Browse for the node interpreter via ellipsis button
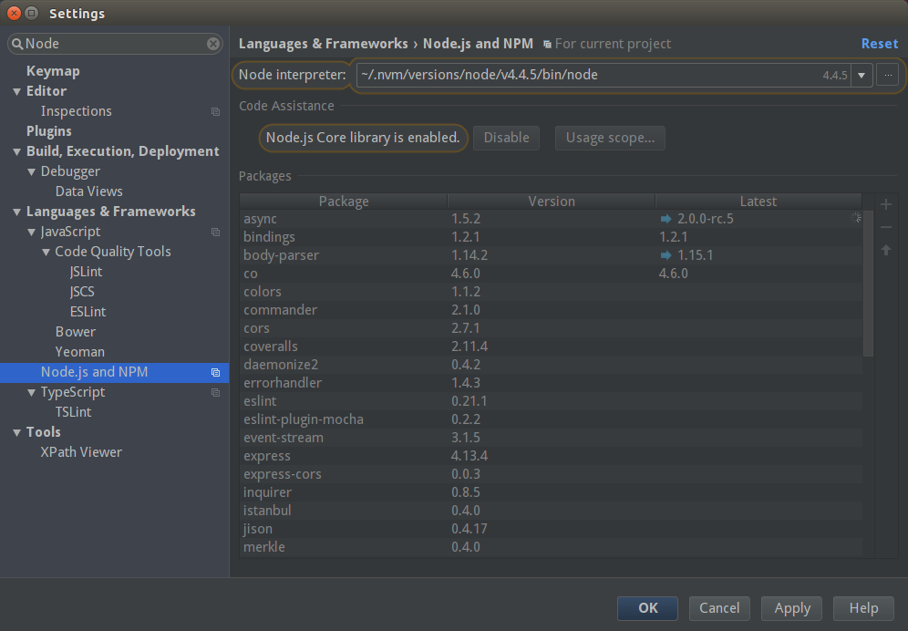Screen dimensions: 908x631 888,75
